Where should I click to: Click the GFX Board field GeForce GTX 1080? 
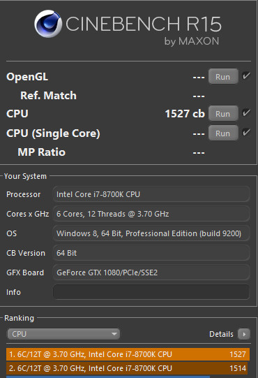coord(151,272)
